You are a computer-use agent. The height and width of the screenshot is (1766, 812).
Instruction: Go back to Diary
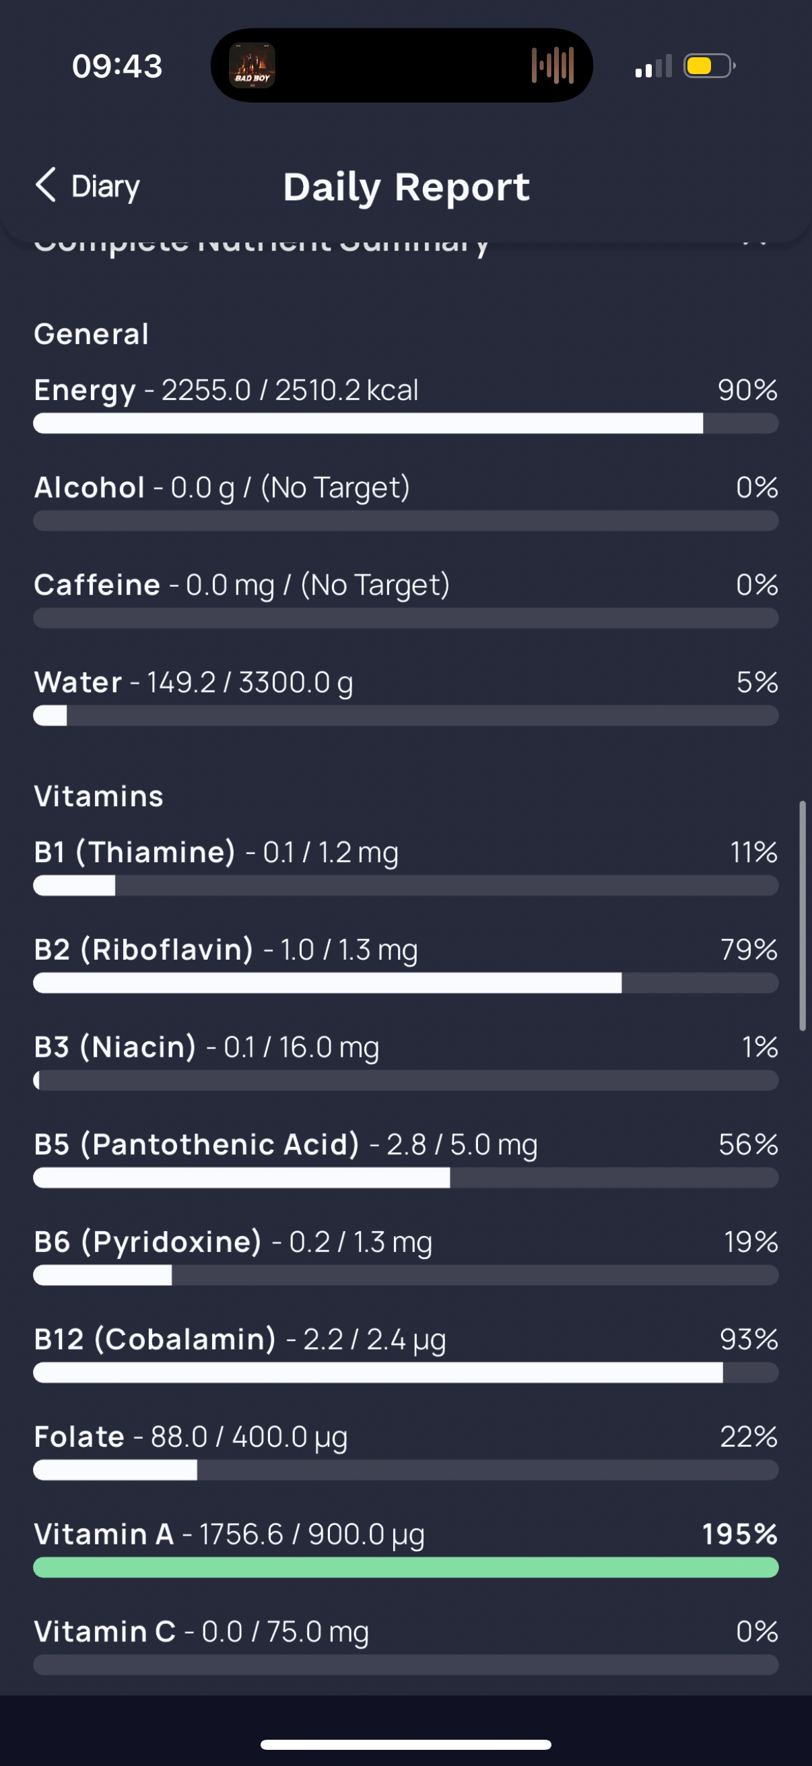[87, 186]
